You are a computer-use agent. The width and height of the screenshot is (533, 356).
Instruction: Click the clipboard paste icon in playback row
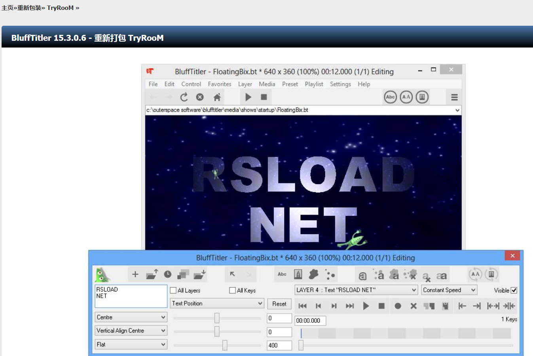pyautogui.click(x=445, y=306)
